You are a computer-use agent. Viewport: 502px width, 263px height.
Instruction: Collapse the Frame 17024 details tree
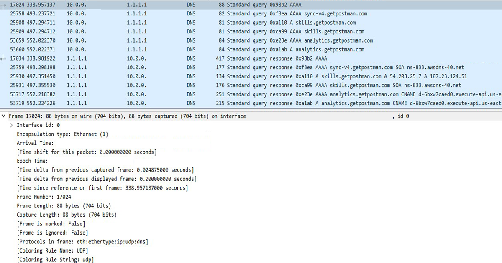click(4, 116)
